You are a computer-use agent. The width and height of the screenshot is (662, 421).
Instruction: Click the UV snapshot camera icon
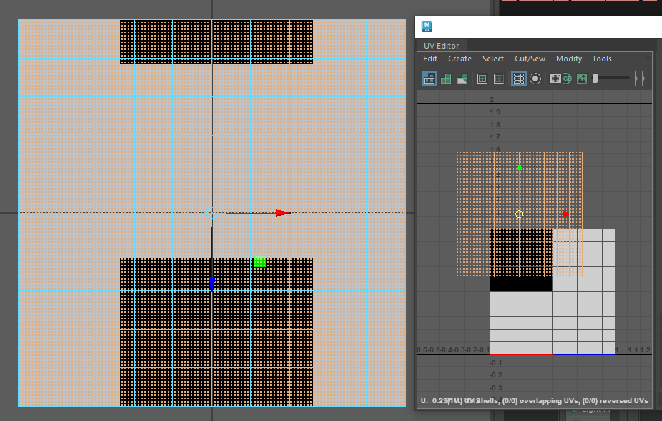pos(555,79)
